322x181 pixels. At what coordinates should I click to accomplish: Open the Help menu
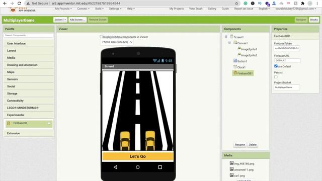[x=131, y=9]
